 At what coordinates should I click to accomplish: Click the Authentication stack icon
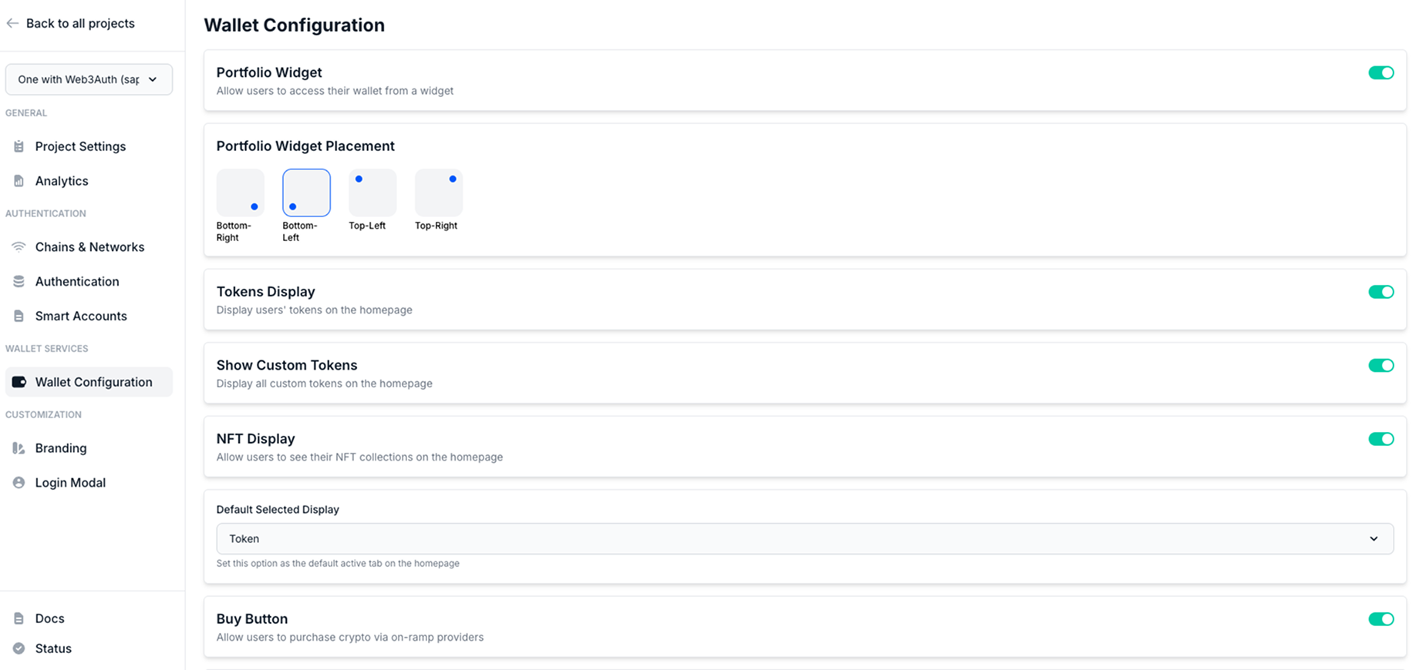tap(19, 282)
